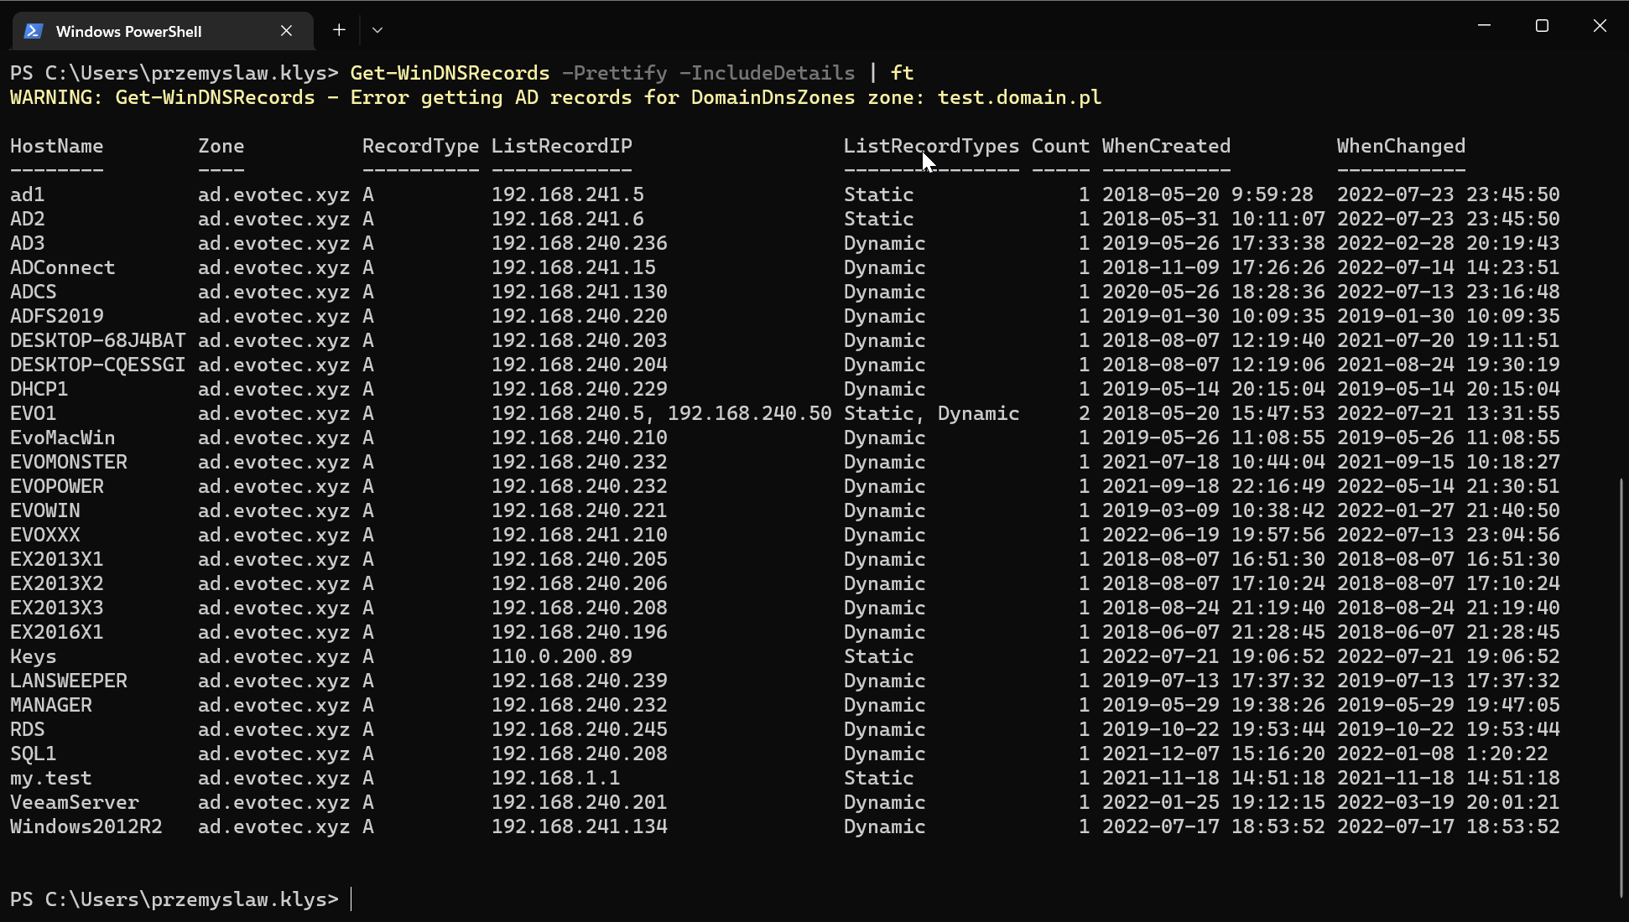Select the VeeamServer hostname text
Viewport: 1629px width, 922px height.
click(x=74, y=802)
